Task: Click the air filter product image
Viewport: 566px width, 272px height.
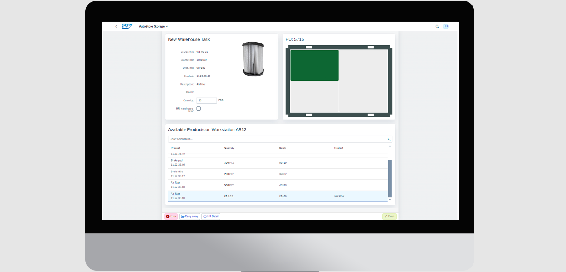Action: coord(253,59)
